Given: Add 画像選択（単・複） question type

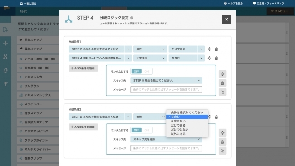Looking at the screenshot, I should tap(38, 68).
